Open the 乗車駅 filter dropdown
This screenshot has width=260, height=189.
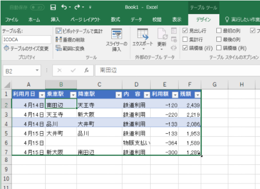pyautogui.click(x=73, y=95)
